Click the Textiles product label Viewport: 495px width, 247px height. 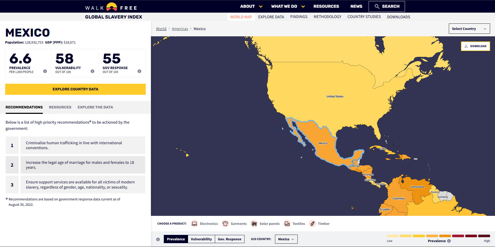point(299,224)
